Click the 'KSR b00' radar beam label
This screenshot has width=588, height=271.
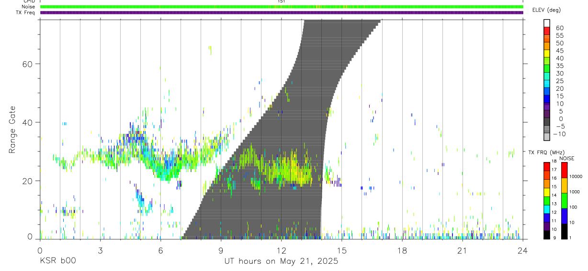57,261
